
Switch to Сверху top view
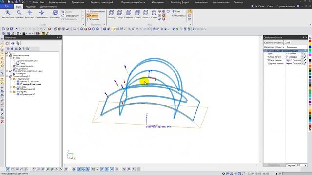[x=112, y=14]
